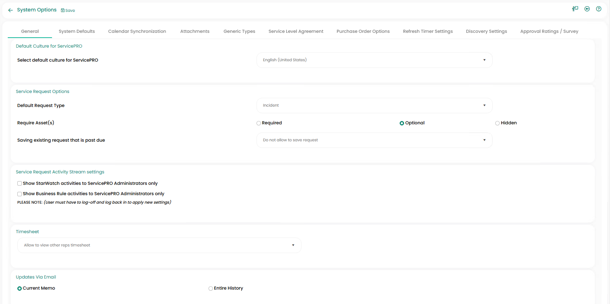Choose Entire History for Updates Via Email
The width and height of the screenshot is (610, 304).
(x=211, y=289)
